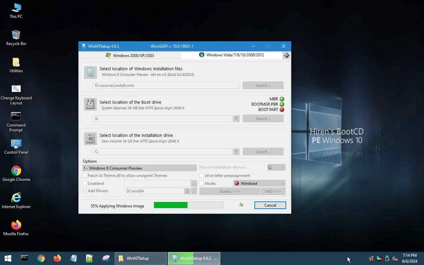Click the WinNTSetup title bar app icon

pos(83,46)
